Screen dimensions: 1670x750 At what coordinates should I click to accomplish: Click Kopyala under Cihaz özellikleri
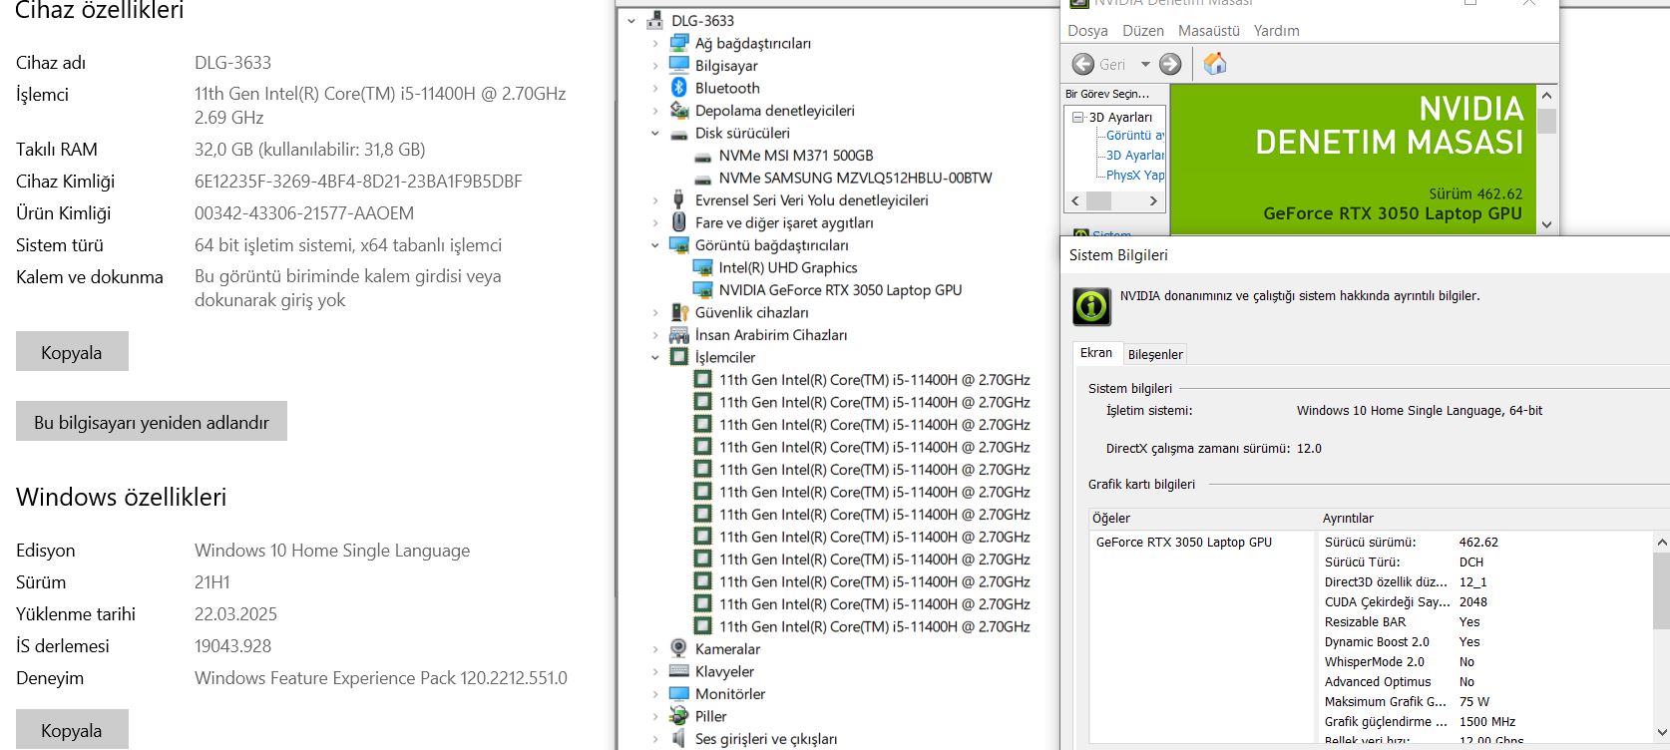click(72, 352)
